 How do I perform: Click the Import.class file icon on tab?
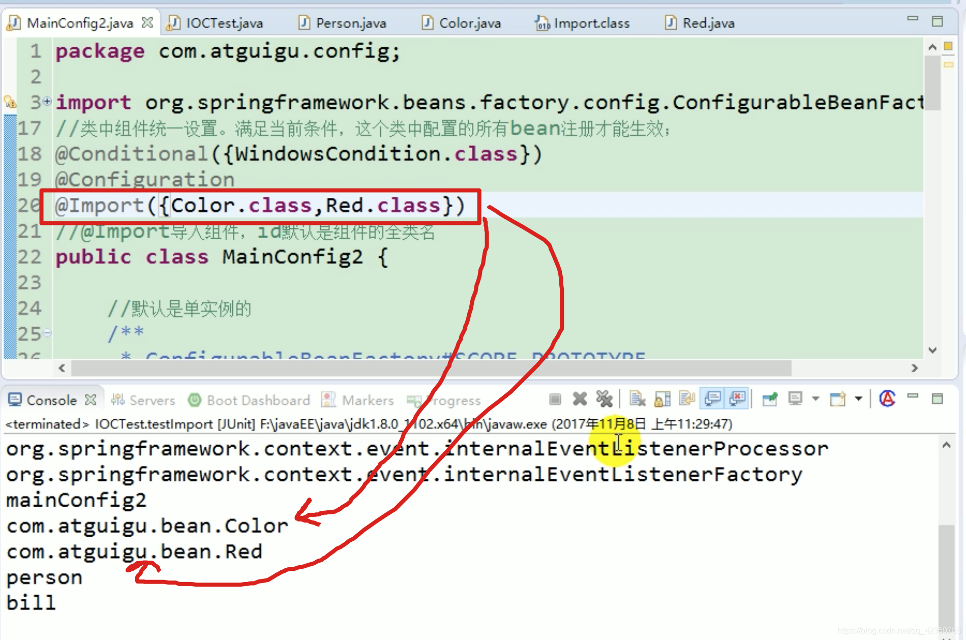(542, 23)
